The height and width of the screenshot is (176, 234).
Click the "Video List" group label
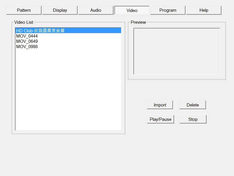coord(24,22)
